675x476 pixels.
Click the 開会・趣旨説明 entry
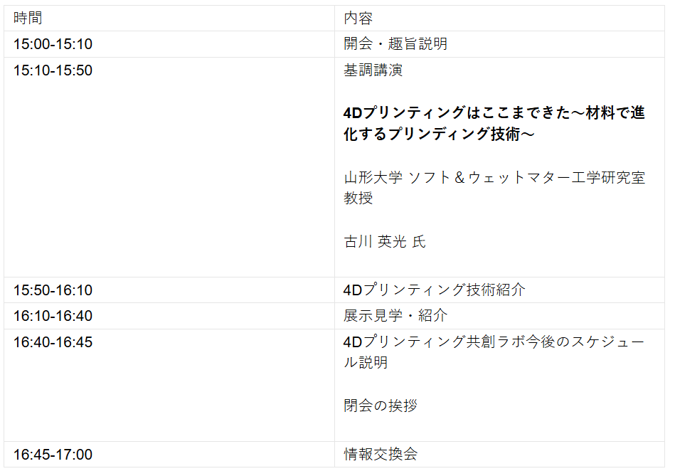point(395,44)
